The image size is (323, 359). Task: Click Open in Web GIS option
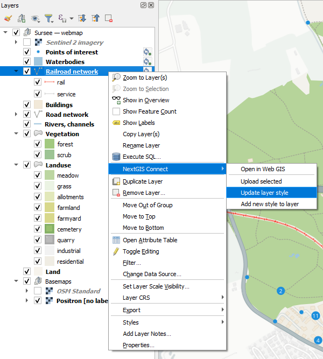pos(263,170)
